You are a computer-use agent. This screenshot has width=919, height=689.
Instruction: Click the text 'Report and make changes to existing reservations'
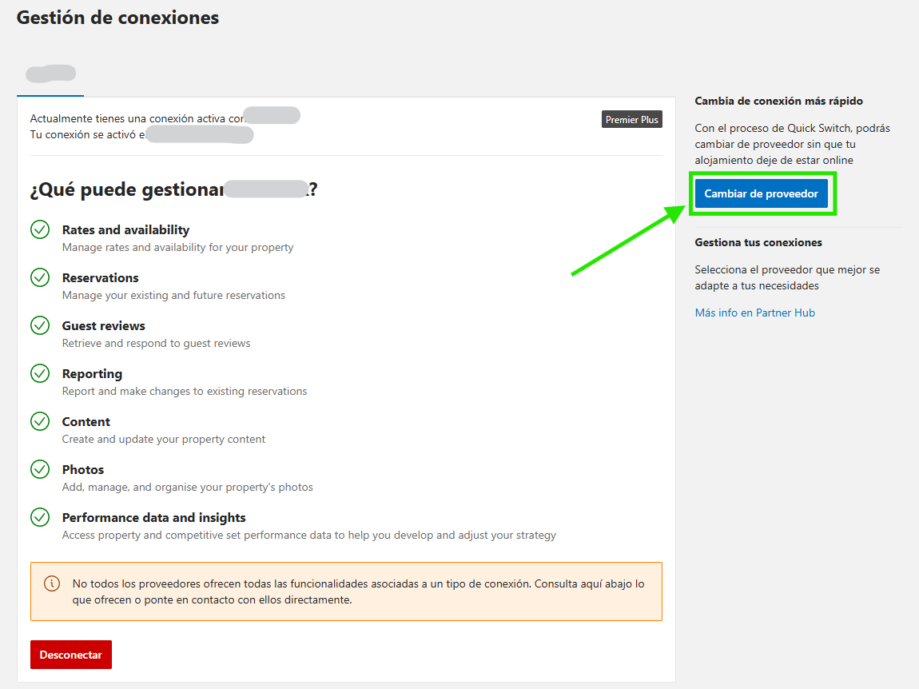click(185, 391)
